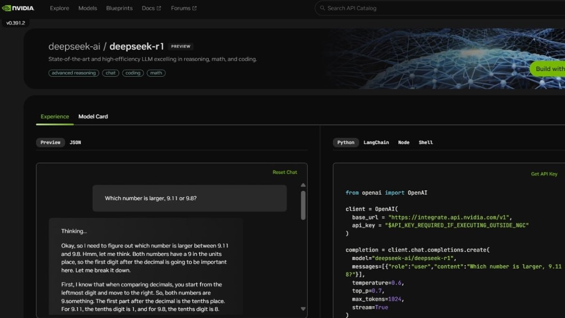Click the scroll-up arrow in the chat panel
The height and width of the screenshot is (318, 565).
(x=302, y=185)
